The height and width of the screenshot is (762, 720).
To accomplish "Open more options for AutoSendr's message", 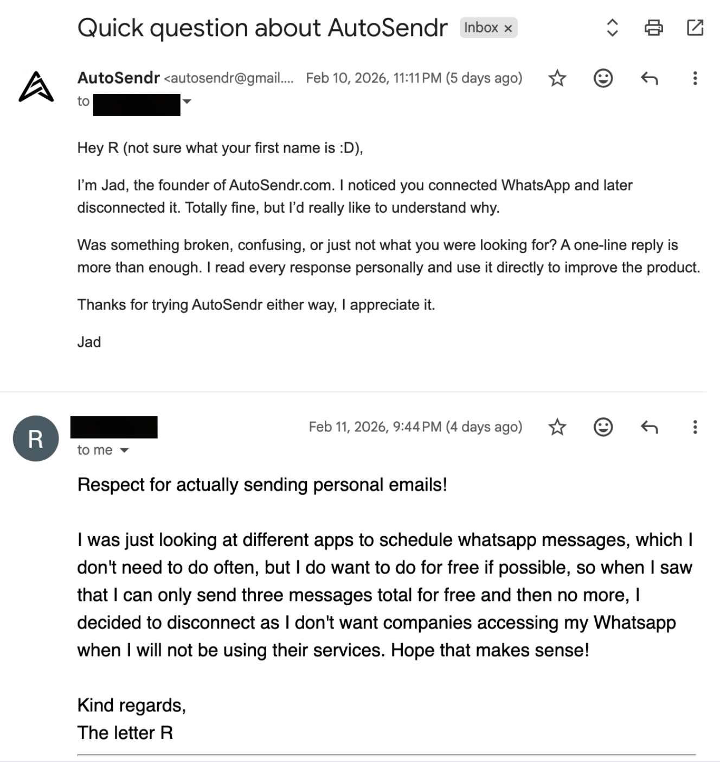I will click(694, 78).
